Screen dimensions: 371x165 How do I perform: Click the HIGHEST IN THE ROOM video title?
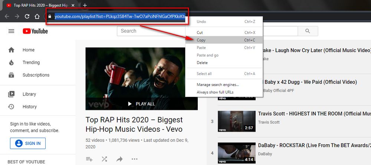tap(315, 114)
